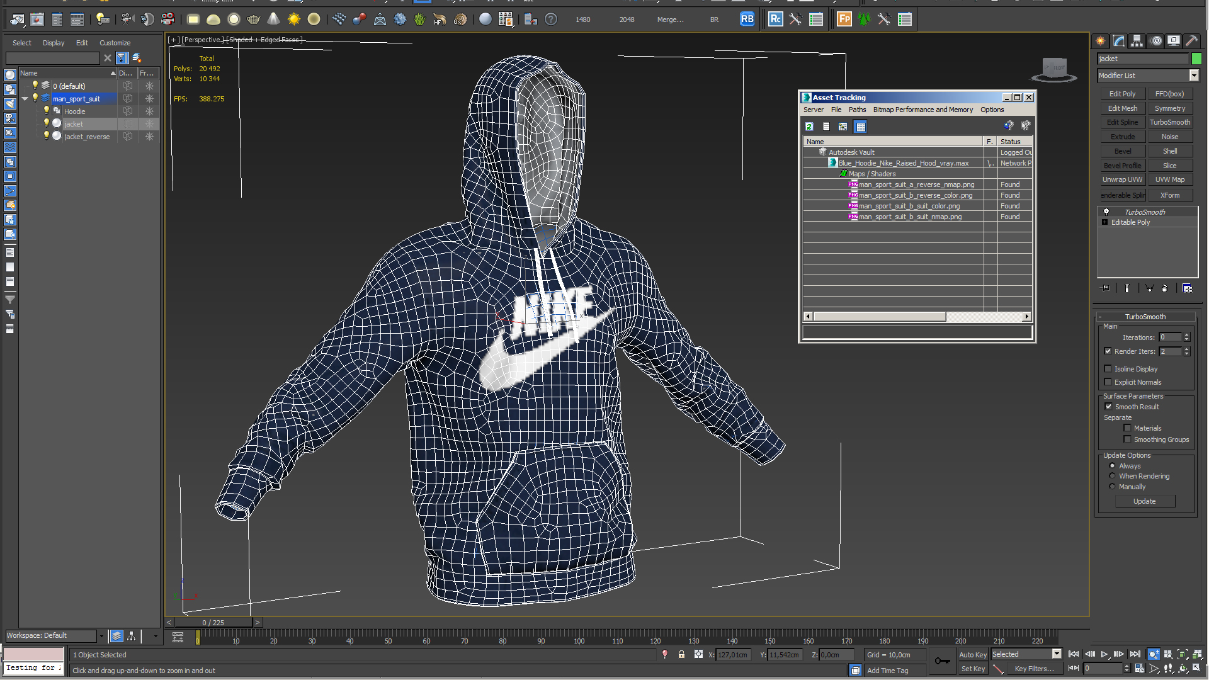
Task: Click the Symmetry modifier button
Action: [x=1169, y=108]
